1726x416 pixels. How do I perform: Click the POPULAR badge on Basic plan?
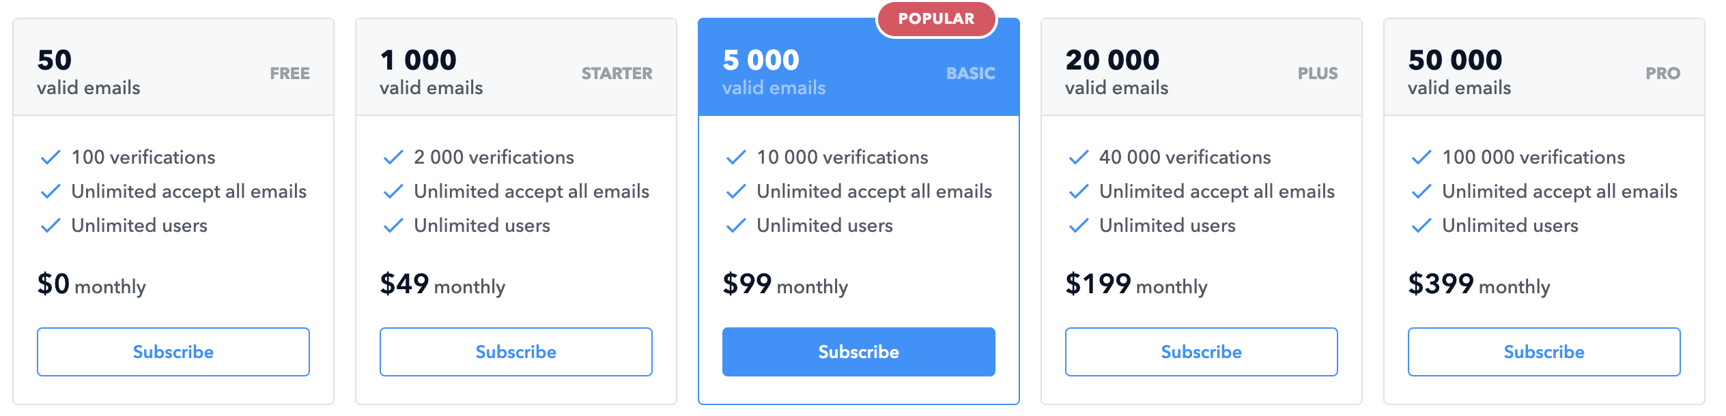click(936, 19)
